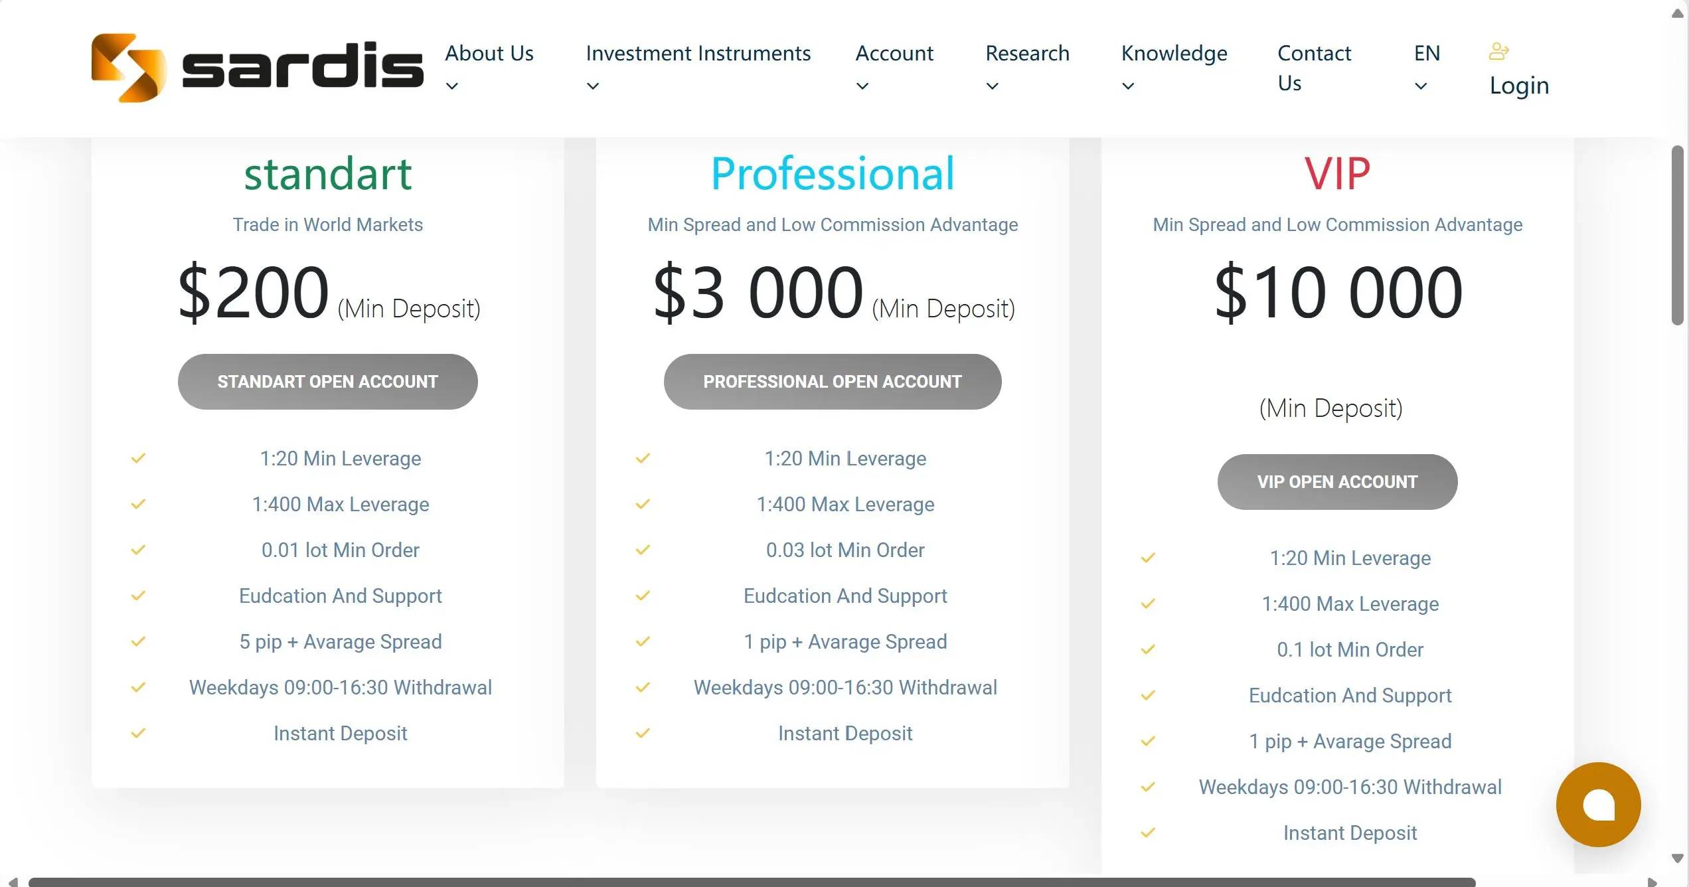Click "0.03 lot Min Order" text
1689x887 pixels.
point(845,550)
